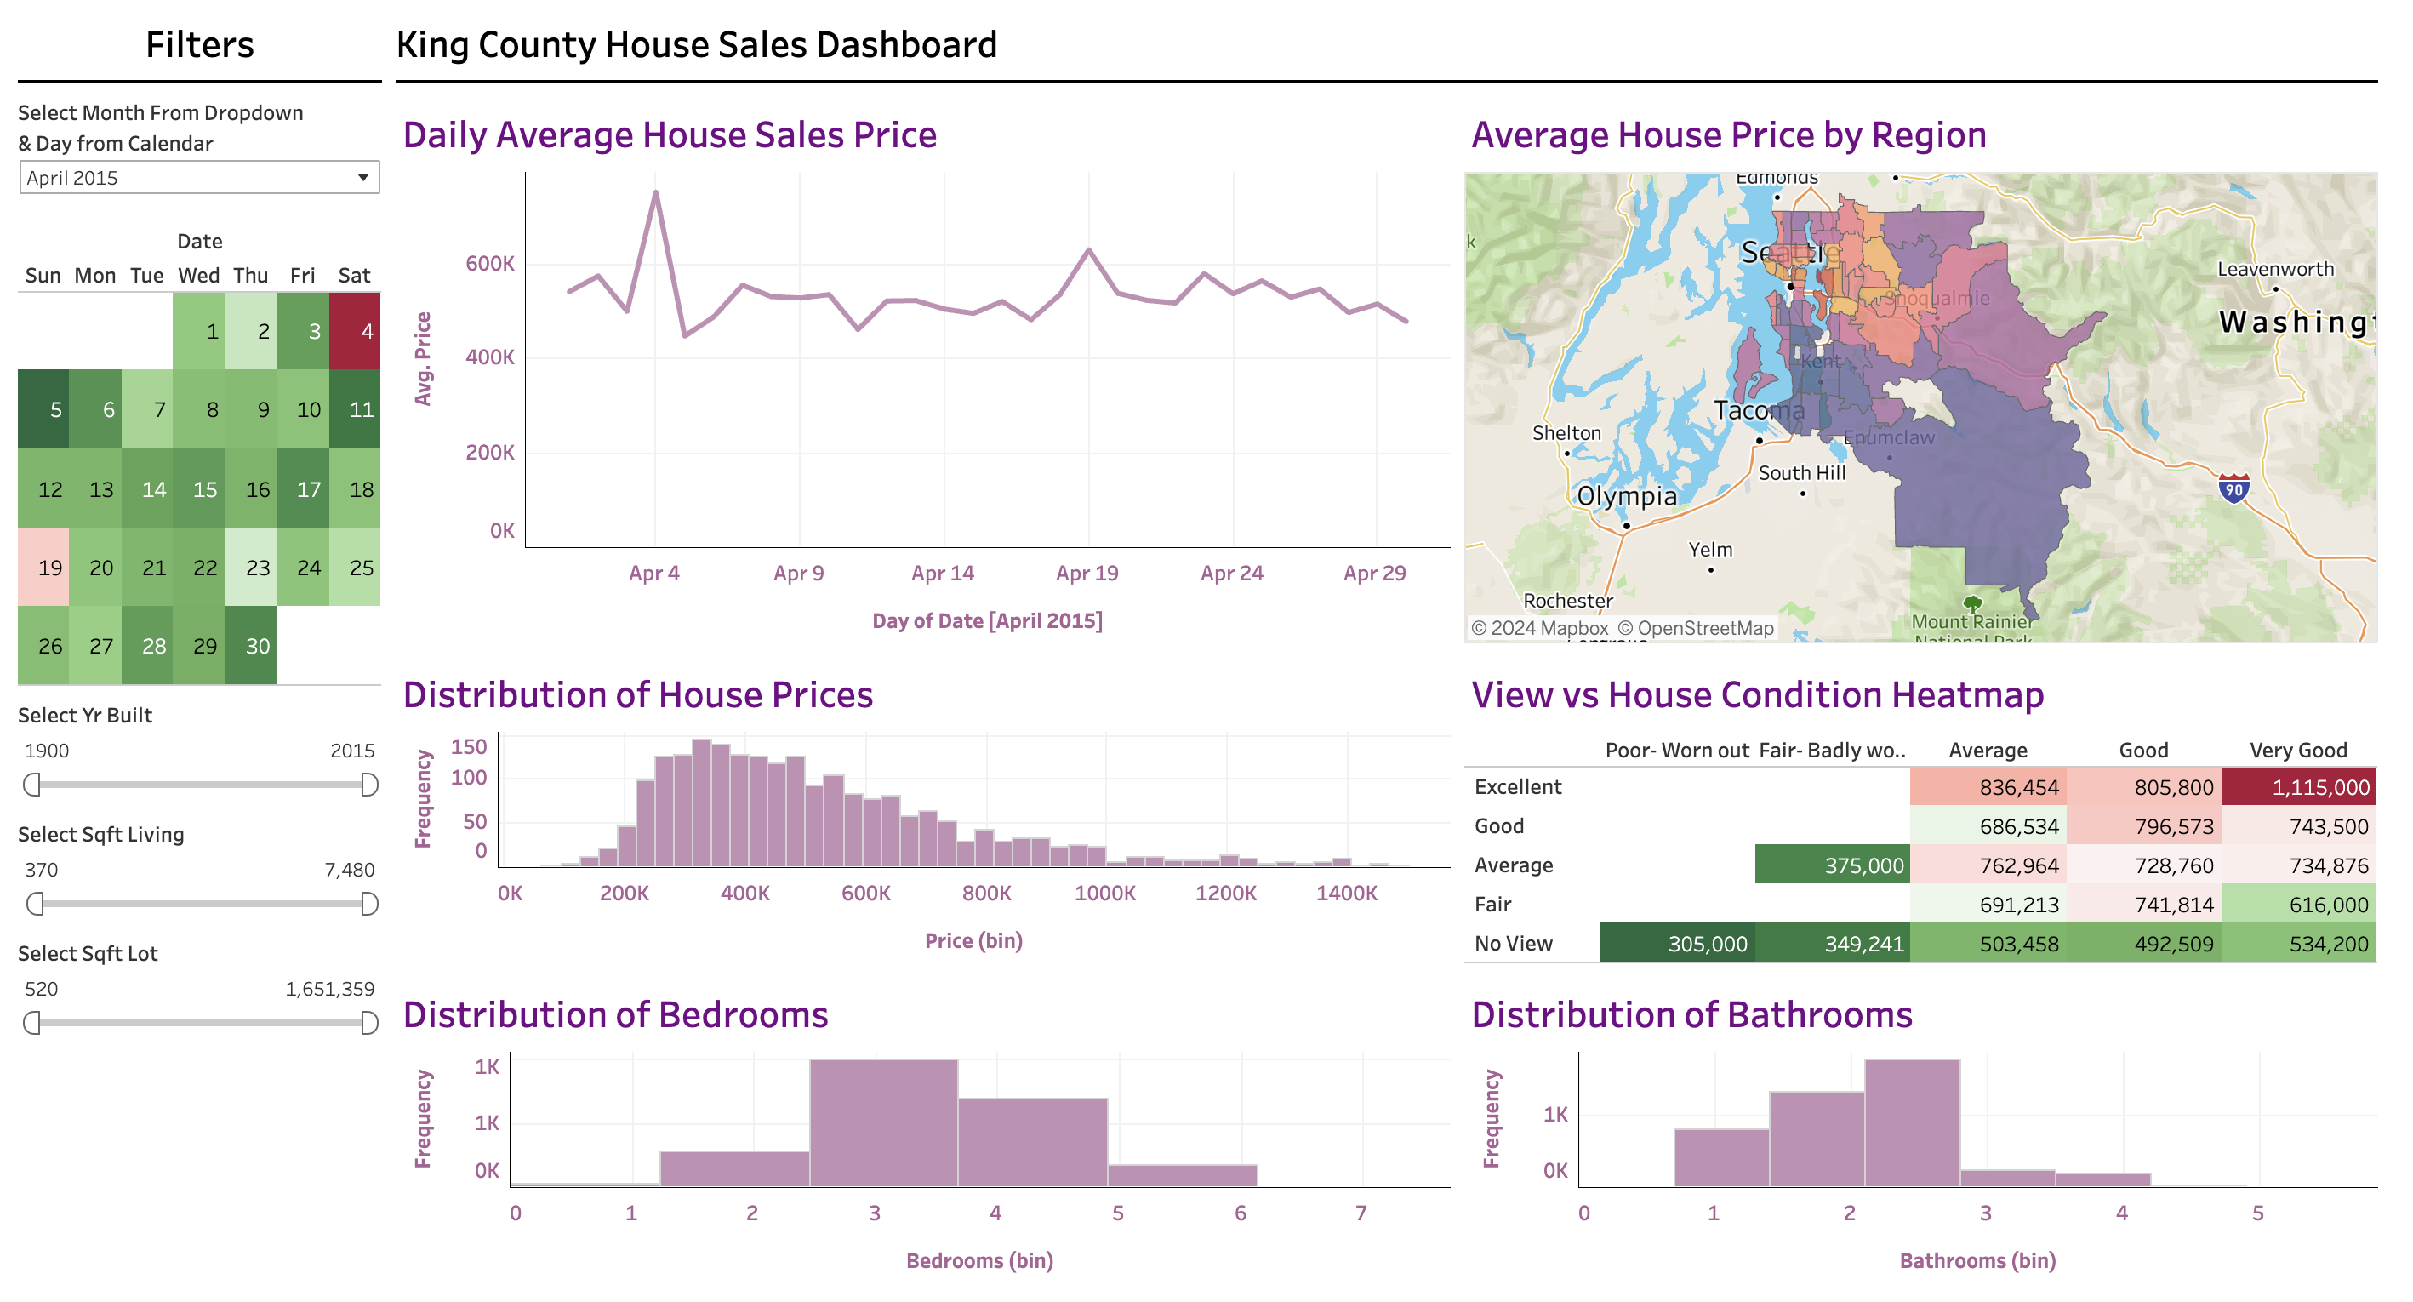This screenshot has height=1302, width=2413.
Task: Click the tallest bathrooms histogram bar
Action: tap(1911, 1124)
